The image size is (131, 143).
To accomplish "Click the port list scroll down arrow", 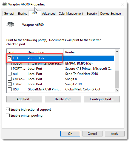I will (117, 90).
